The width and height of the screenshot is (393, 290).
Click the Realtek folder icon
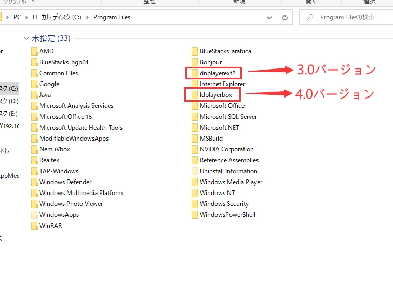[34, 160]
